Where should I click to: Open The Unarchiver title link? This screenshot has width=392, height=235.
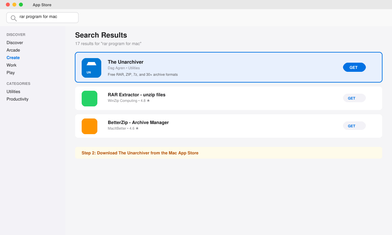click(126, 62)
